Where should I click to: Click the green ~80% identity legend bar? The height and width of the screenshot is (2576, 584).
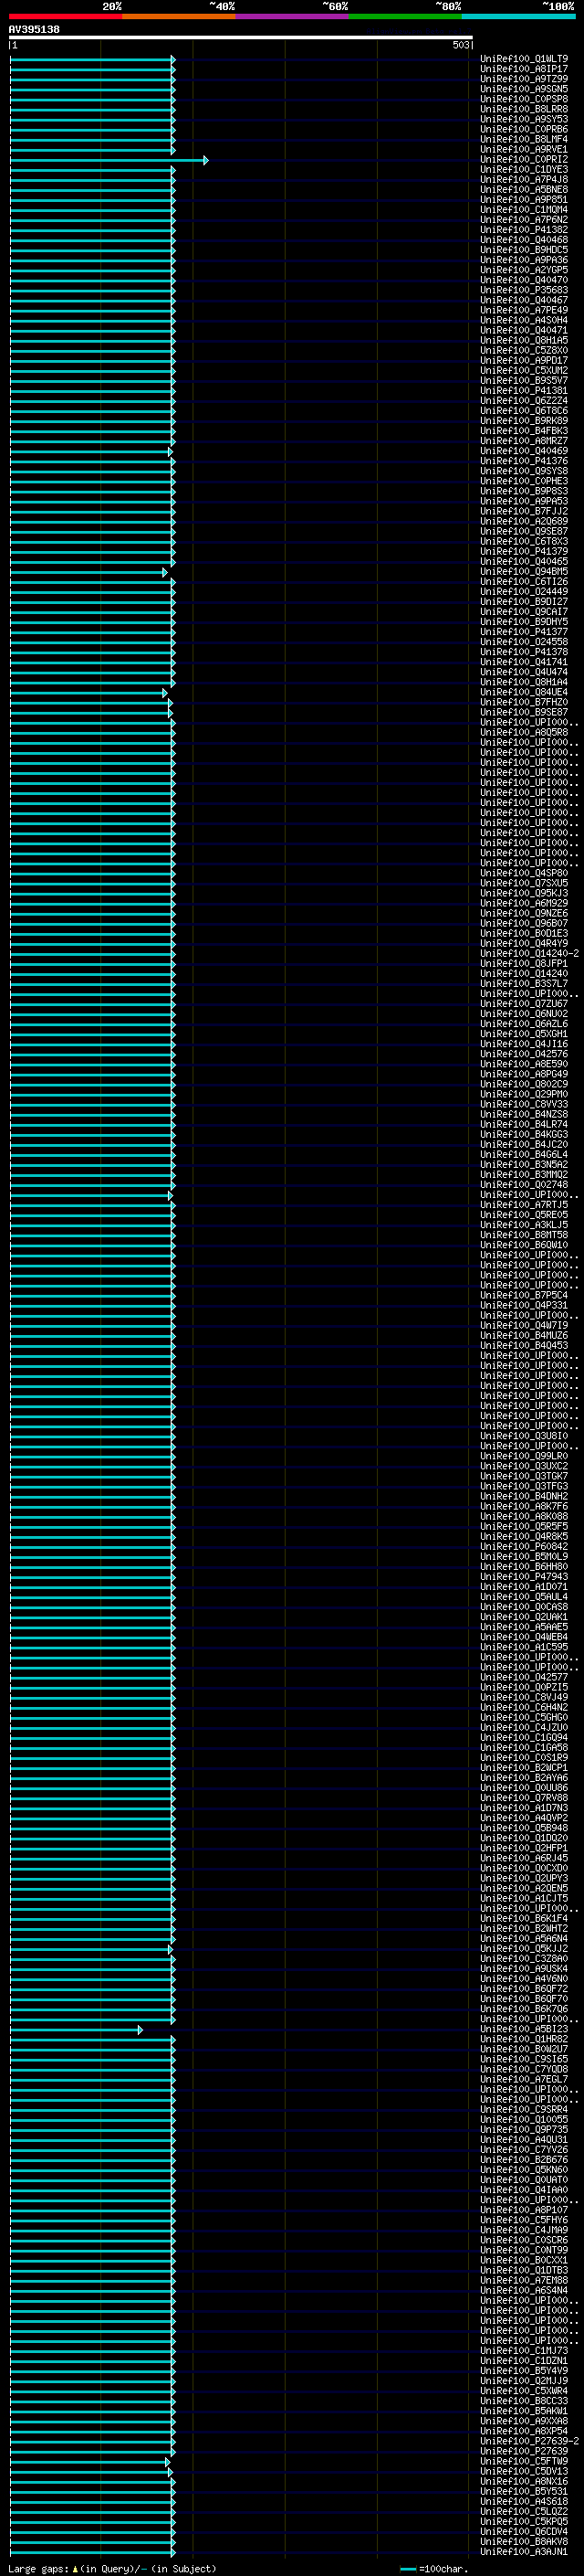pyautogui.click(x=405, y=16)
